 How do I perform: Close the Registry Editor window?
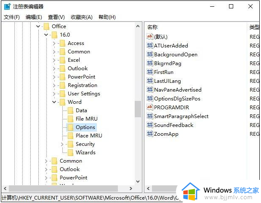(x=250, y=7)
